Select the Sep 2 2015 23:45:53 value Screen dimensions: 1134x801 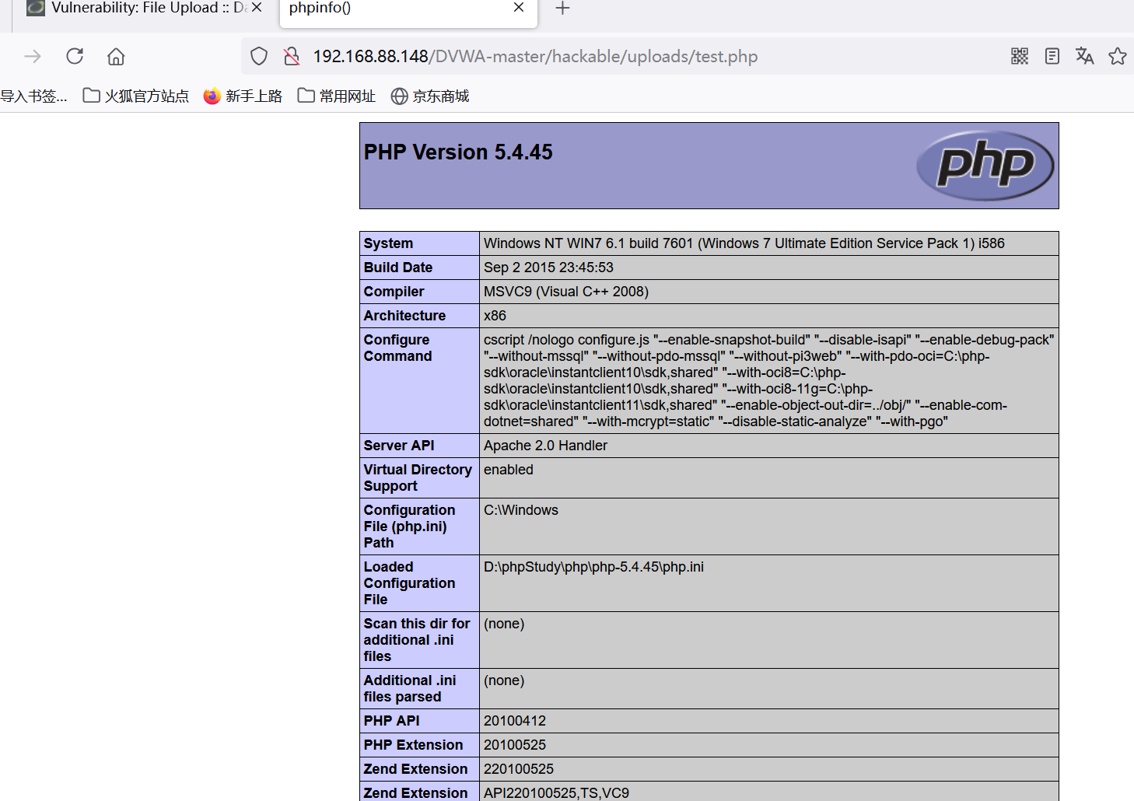pos(548,268)
